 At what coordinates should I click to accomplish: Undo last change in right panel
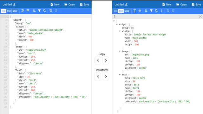(x=168, y=11)
